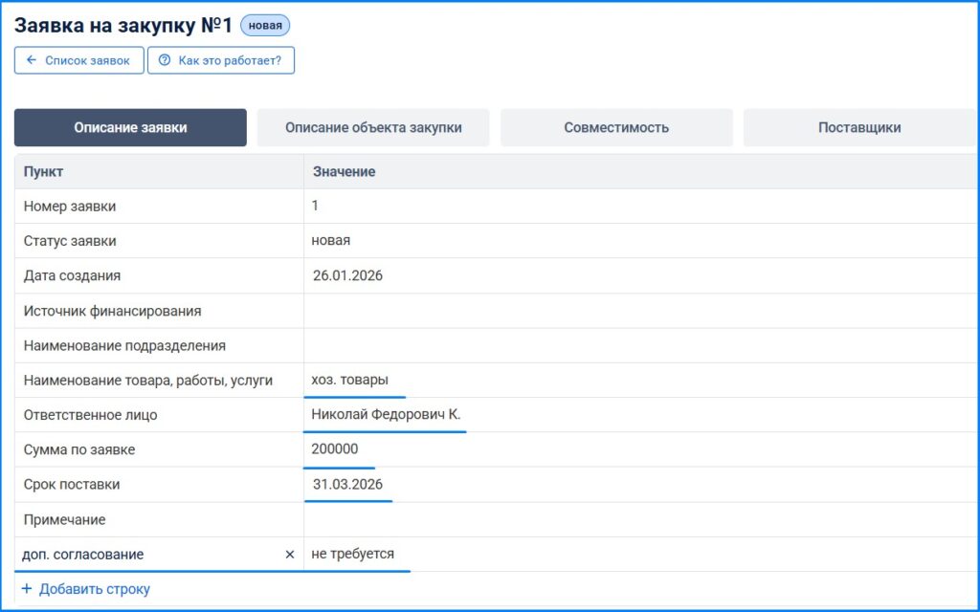
Task: Click the Источник финансирования label
Action: (113, 311)
